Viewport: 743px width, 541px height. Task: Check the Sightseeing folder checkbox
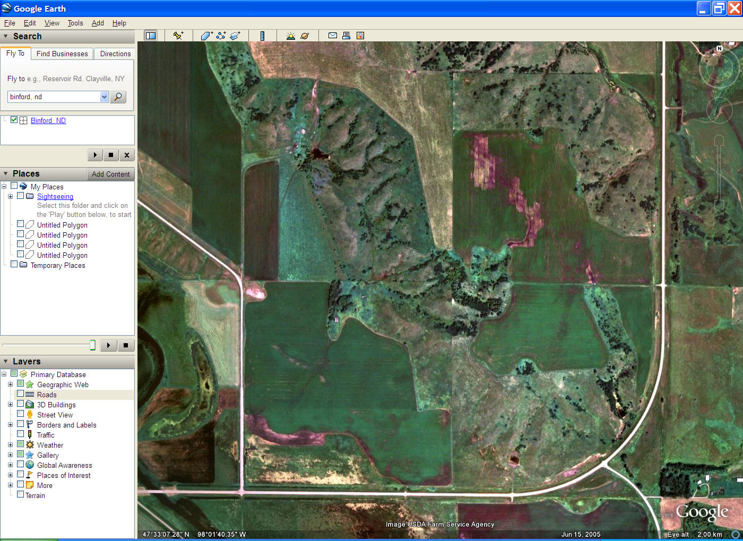(20, 196)
